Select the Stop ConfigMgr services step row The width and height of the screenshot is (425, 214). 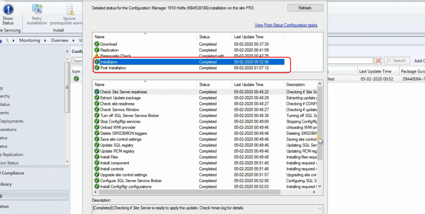[x=205, y=122]
